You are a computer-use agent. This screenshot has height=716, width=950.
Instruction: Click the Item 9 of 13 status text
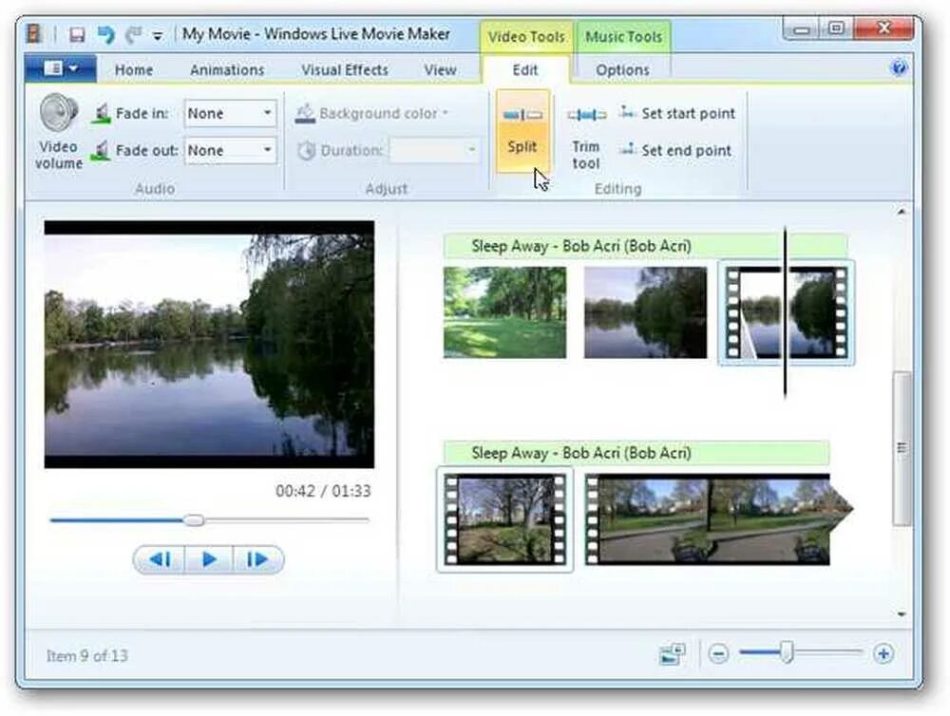coord(87,655)
